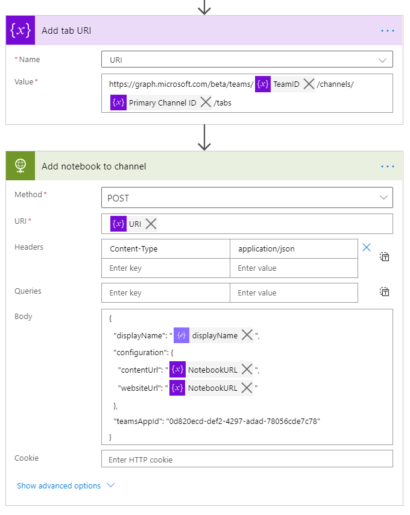Viewport: 410px width, 515px height.
Task: Expand Show advanced options
Action: pyautogui.click(x=65, y=485)
